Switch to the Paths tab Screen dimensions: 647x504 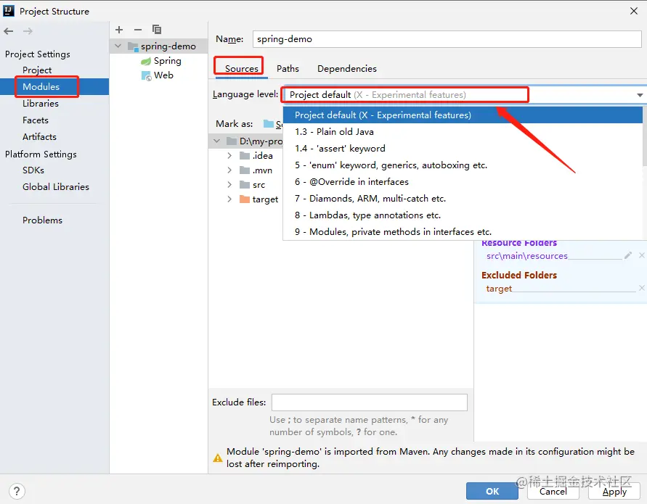(x=288, y=68)
